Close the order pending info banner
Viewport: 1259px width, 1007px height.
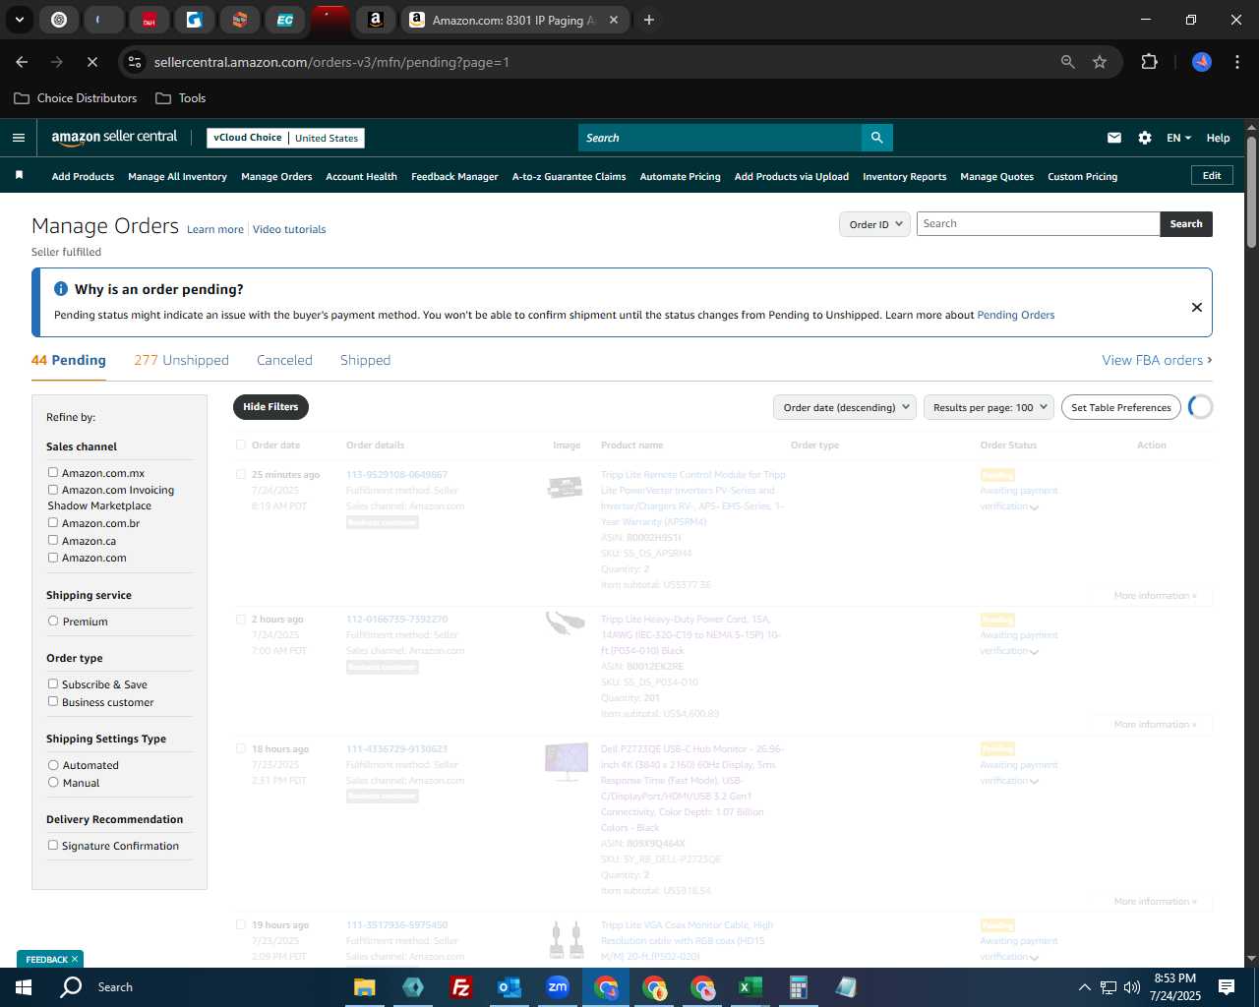1197,307
